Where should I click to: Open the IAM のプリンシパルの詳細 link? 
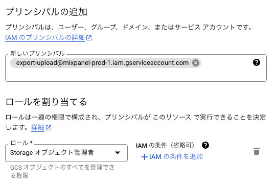(45, 38)
